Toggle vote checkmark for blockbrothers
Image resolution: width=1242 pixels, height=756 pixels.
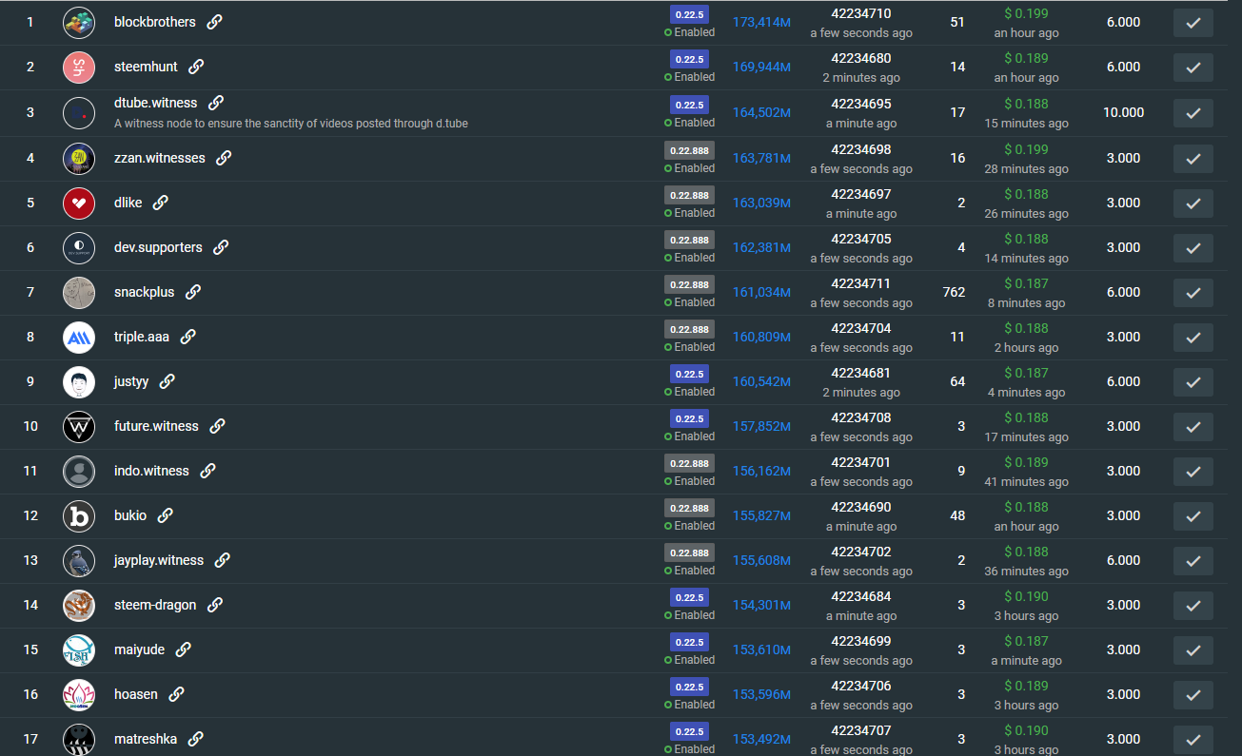[x=1193, y=23]
